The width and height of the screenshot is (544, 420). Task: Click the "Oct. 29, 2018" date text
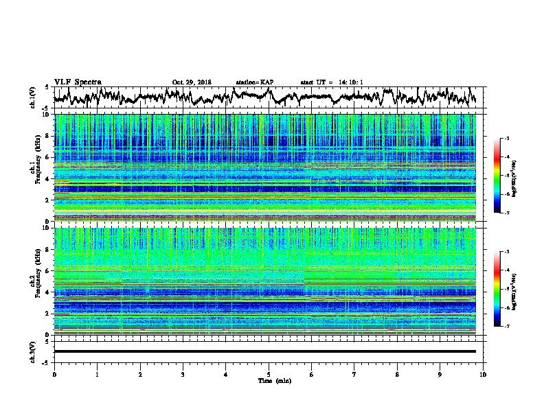(192, 82)
